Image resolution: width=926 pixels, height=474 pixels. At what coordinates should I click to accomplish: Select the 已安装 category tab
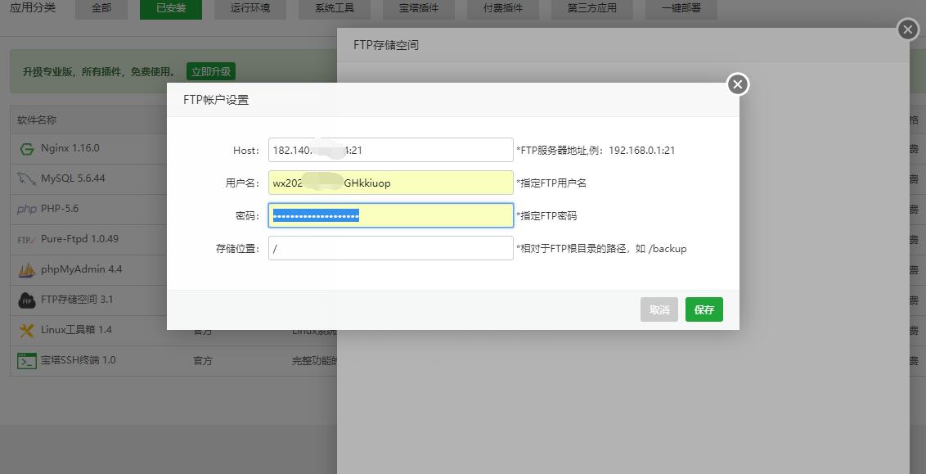tap(170, 9)
